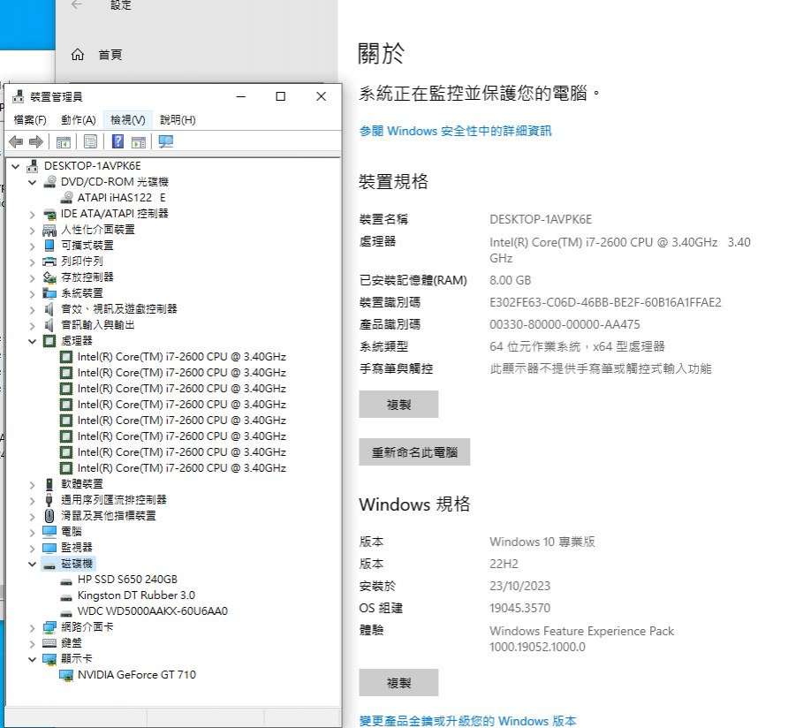Open the 檢視(V) menu
788x728 pixels.
(x=127, y=119)
